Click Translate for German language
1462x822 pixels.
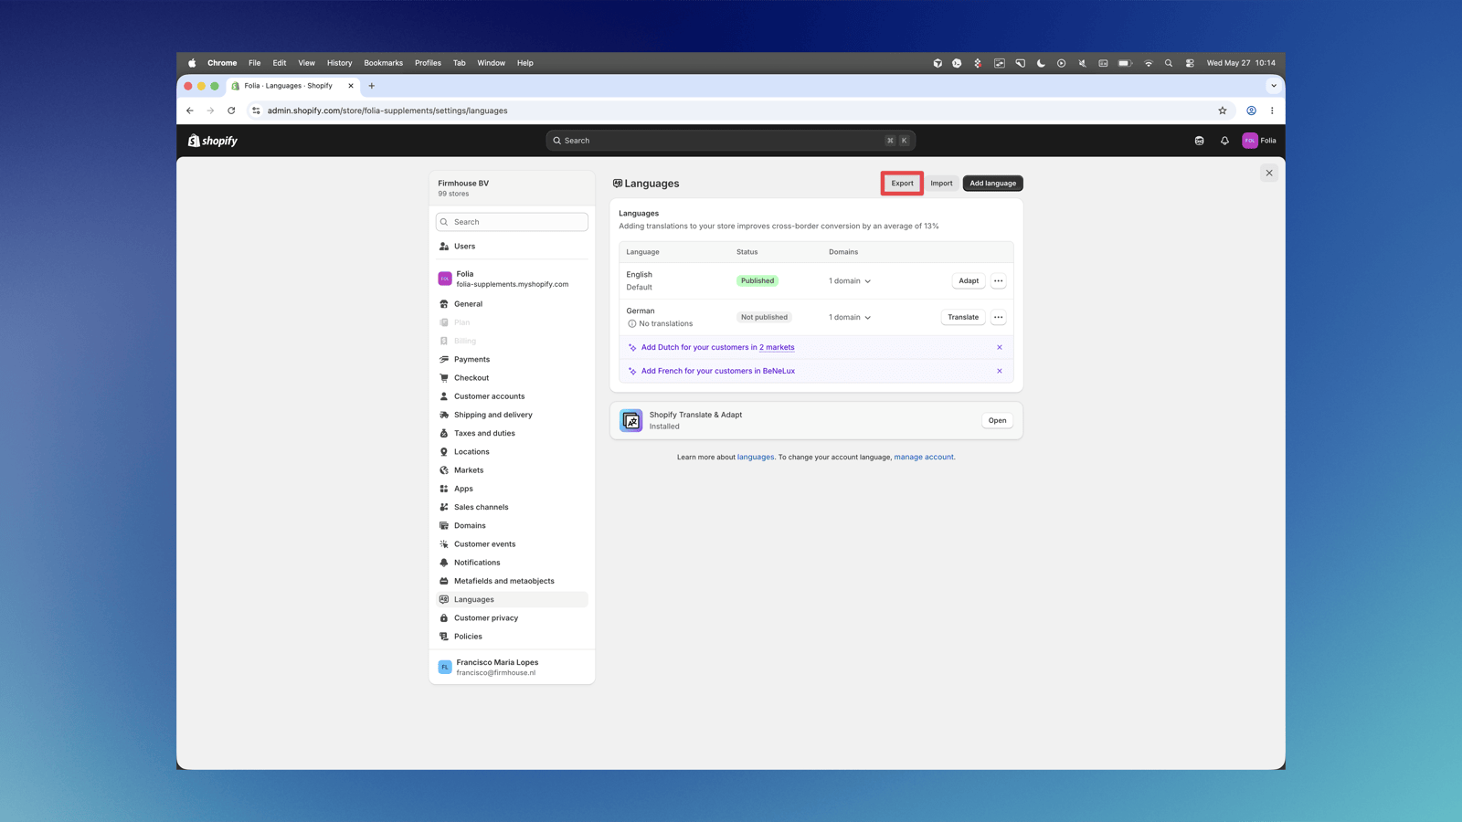point(963,317)
